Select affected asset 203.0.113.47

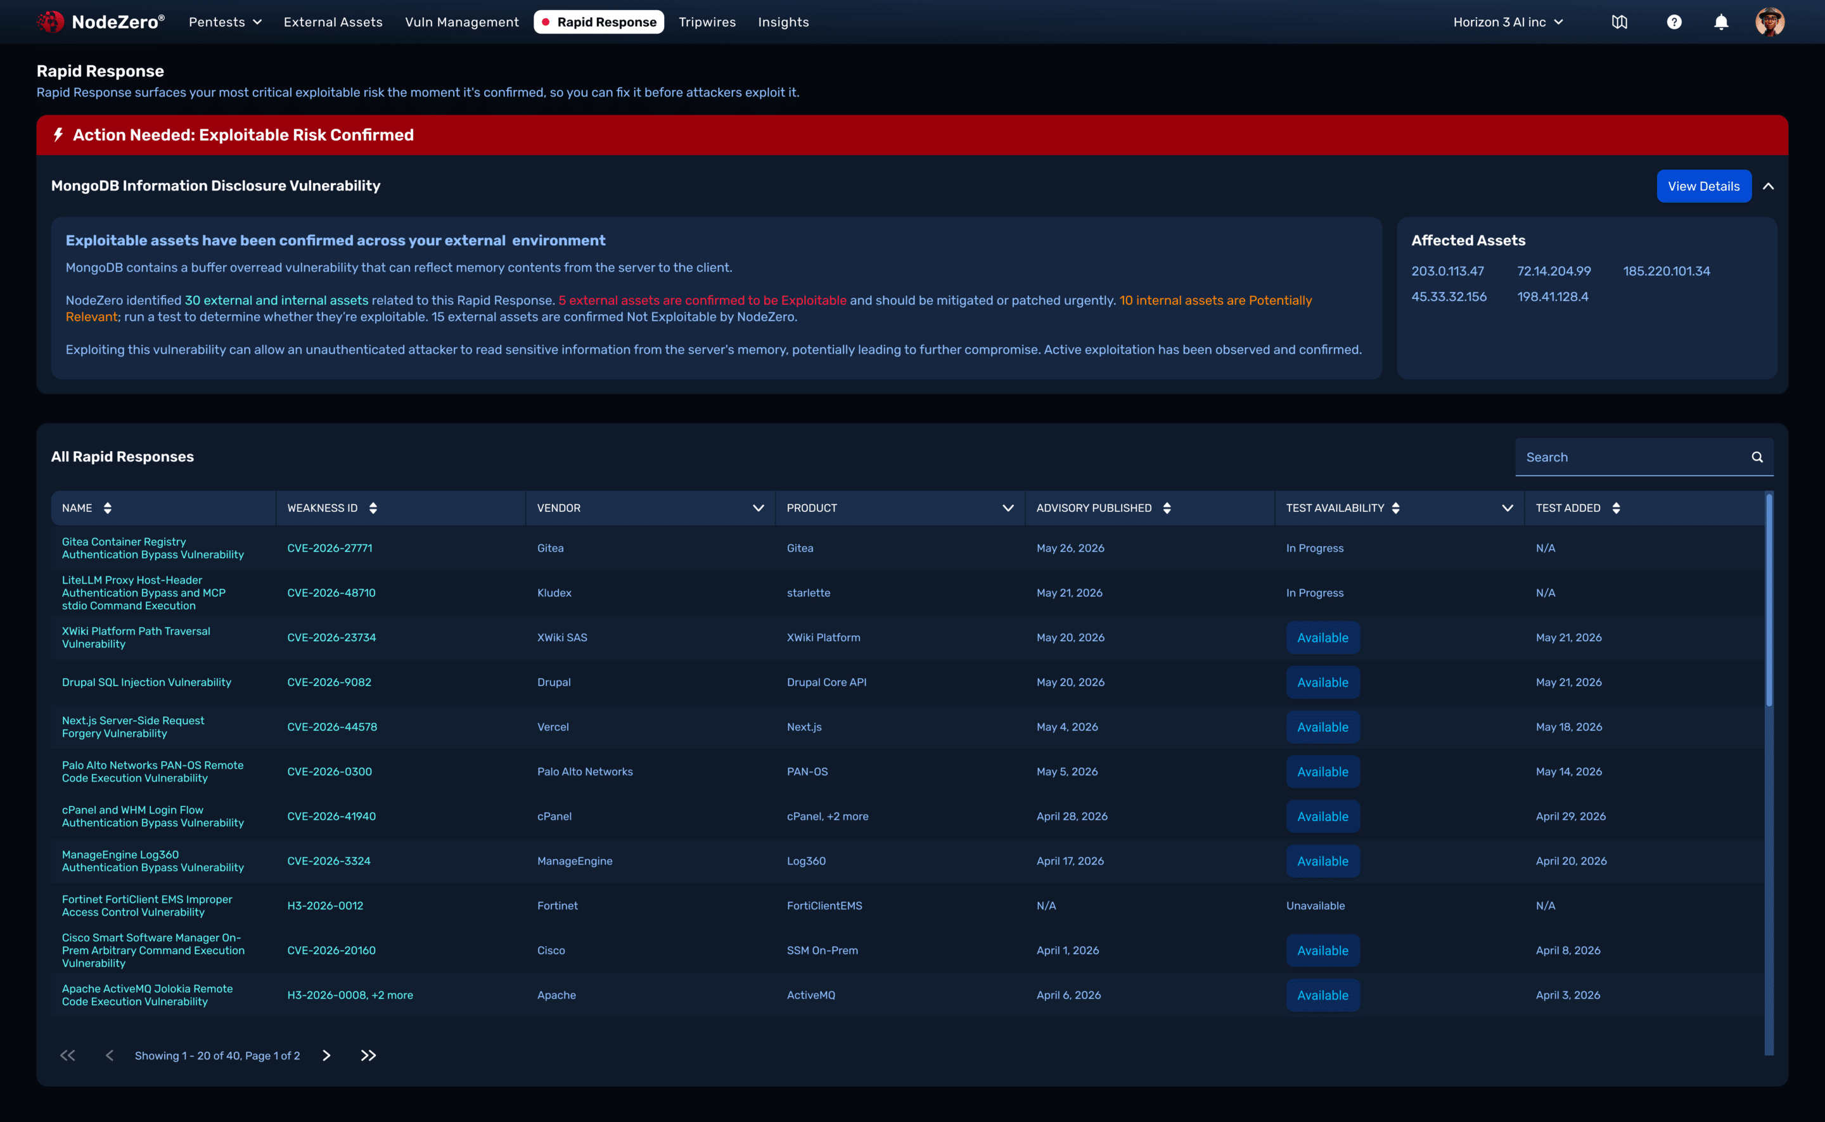click(x=1447, y=271)
